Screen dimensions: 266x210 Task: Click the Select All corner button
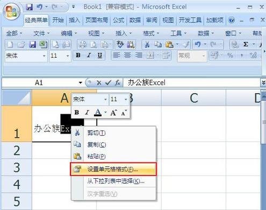pyautogui.click(x=17, y=97)
